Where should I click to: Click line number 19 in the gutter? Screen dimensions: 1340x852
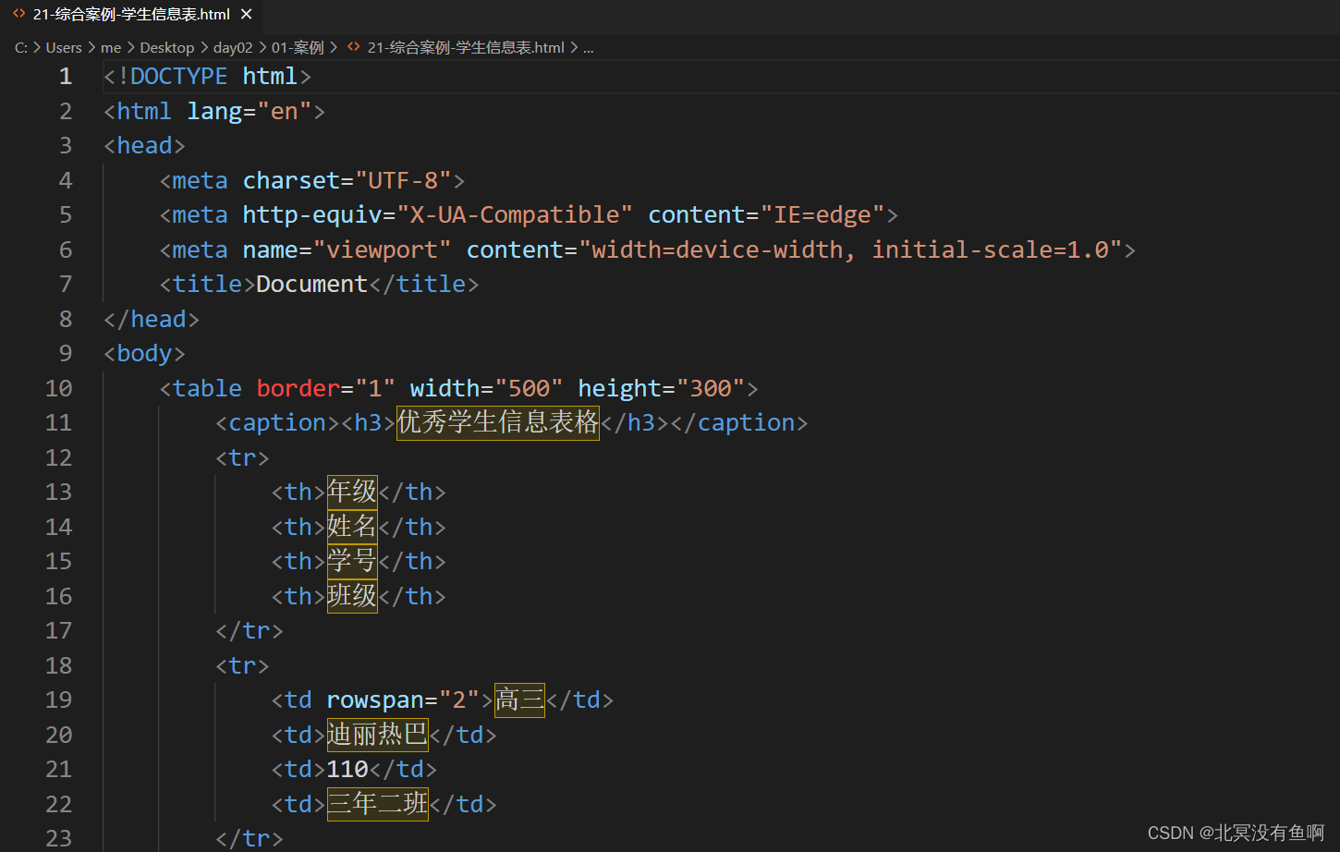[58, 700]
